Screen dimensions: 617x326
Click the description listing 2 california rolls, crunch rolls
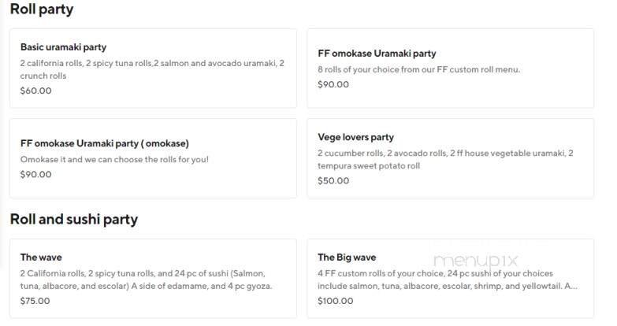click(152, 69)
